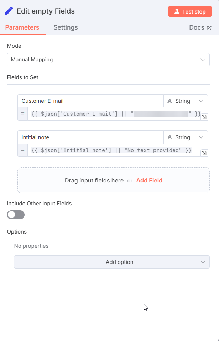Open the Add option dropdown
Viewport: 219px width, 341px height.
pyautogui.click(x=112, y=262)
